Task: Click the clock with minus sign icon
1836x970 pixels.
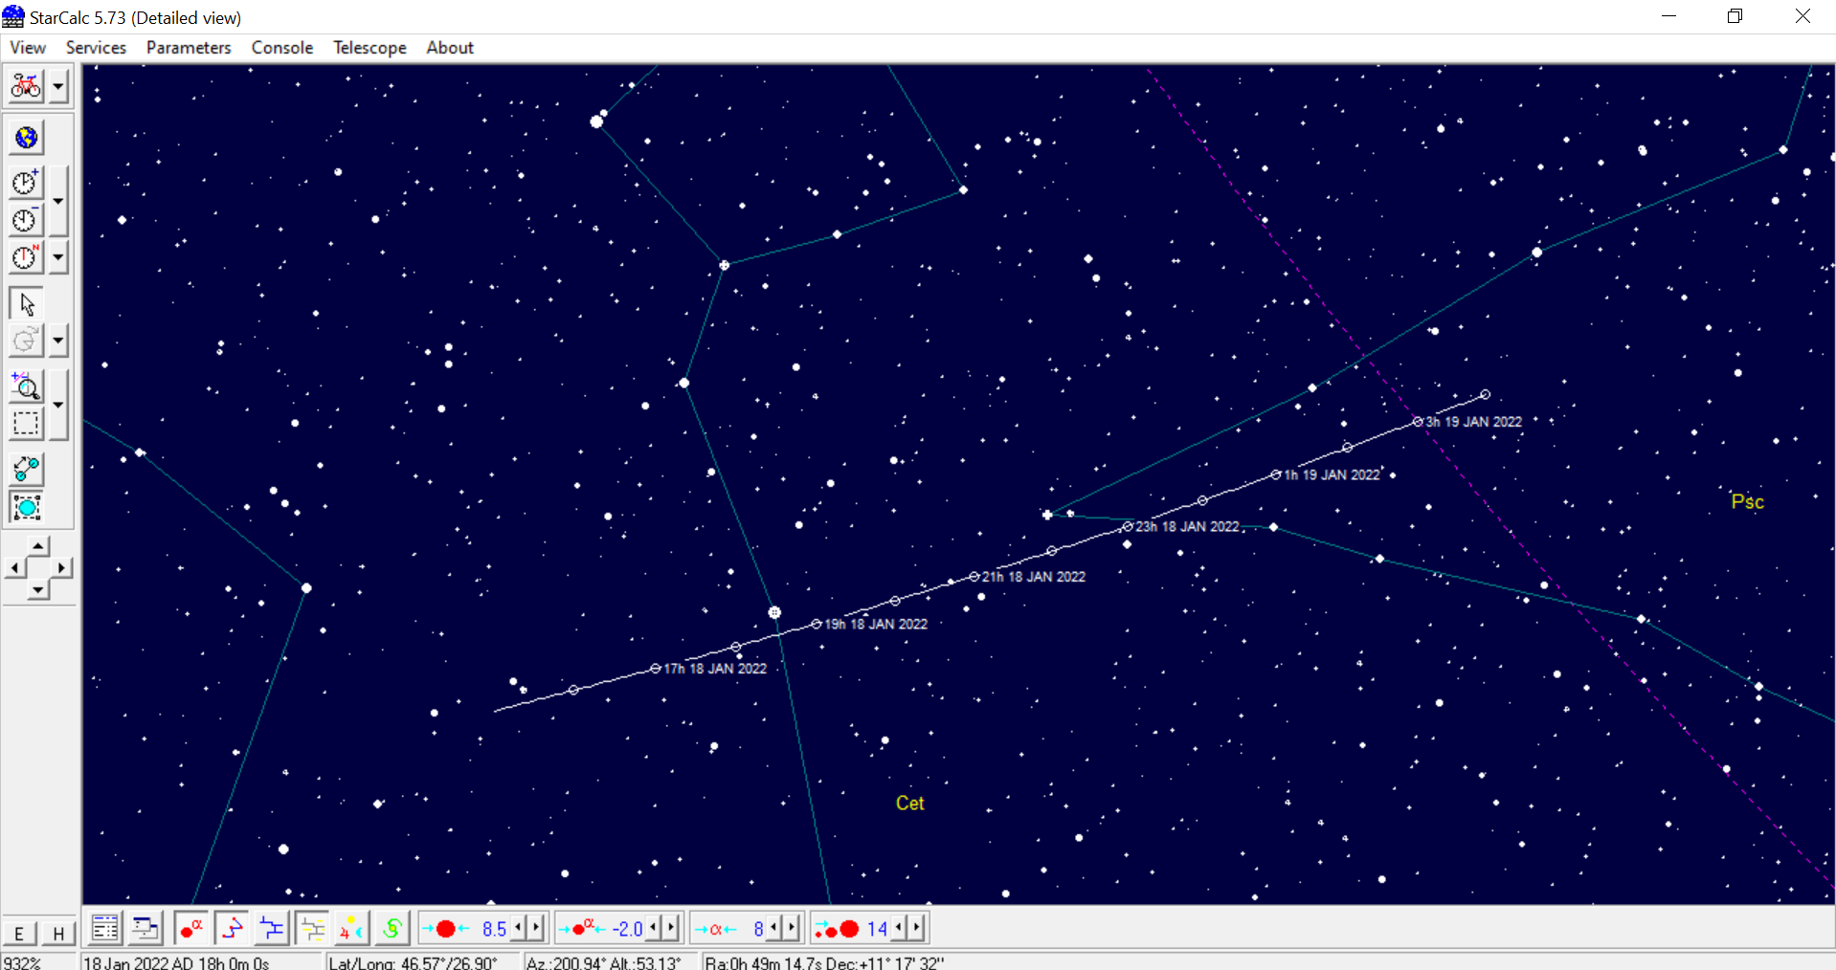Action: coord(26,220)
